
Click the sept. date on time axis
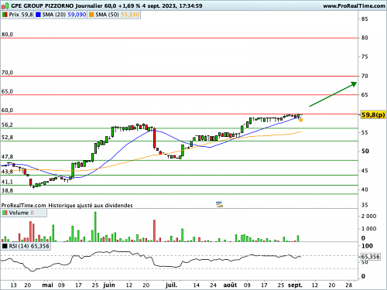[x=295, y=285]
